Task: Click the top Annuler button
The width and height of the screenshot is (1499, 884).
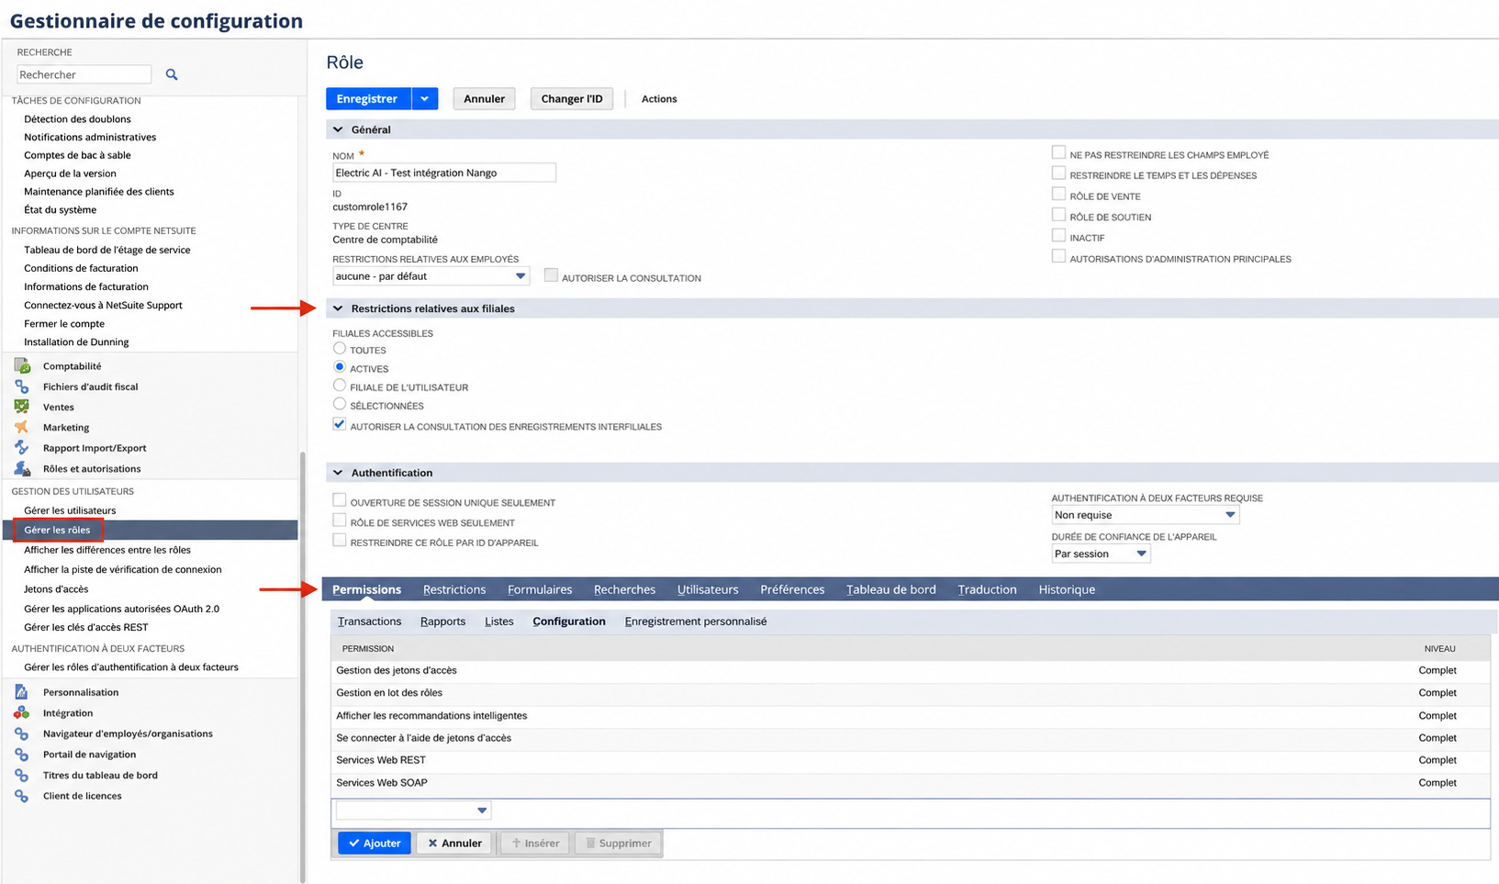Action: tap(484, 98)
